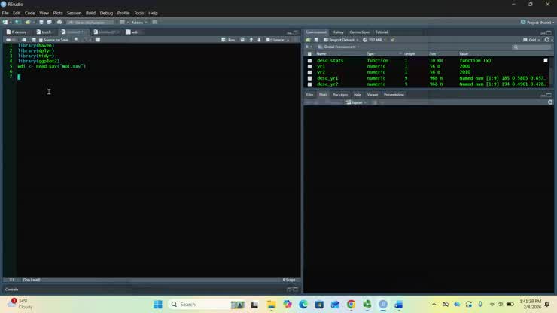Open the Tools menu
The width and height of the screenshot is (557, 313).
point(139,13)
